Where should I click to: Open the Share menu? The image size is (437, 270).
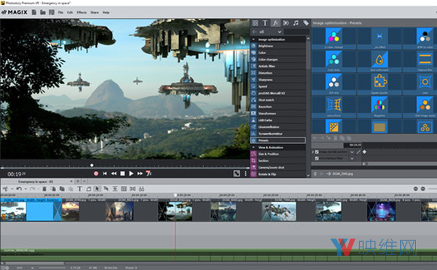(x=94, y=12)
